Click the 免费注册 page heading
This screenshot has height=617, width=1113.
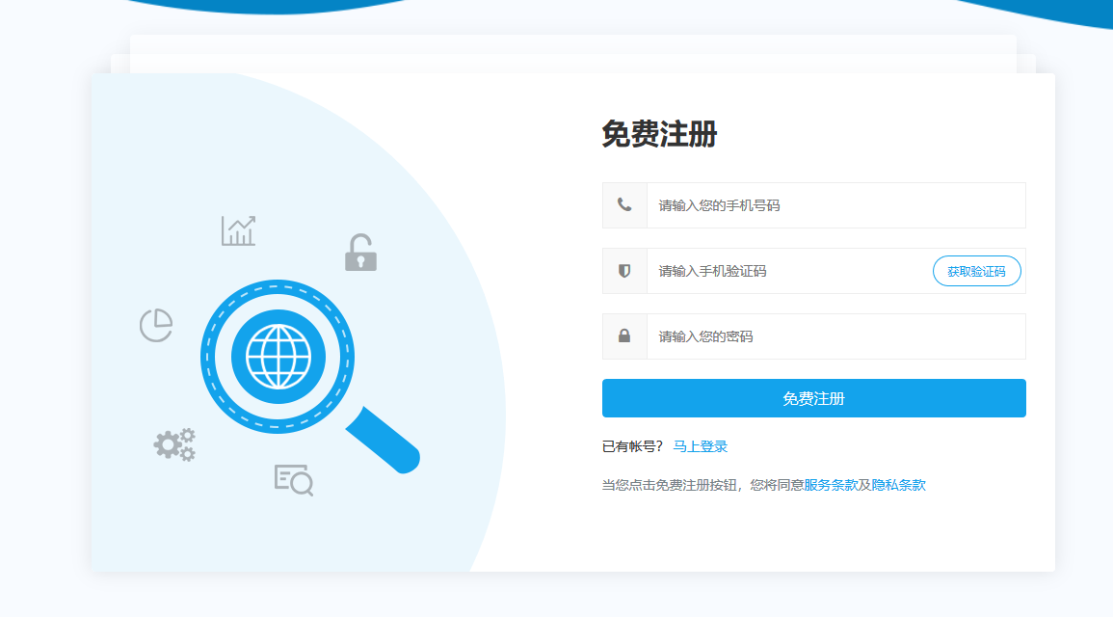coord(659,134)
